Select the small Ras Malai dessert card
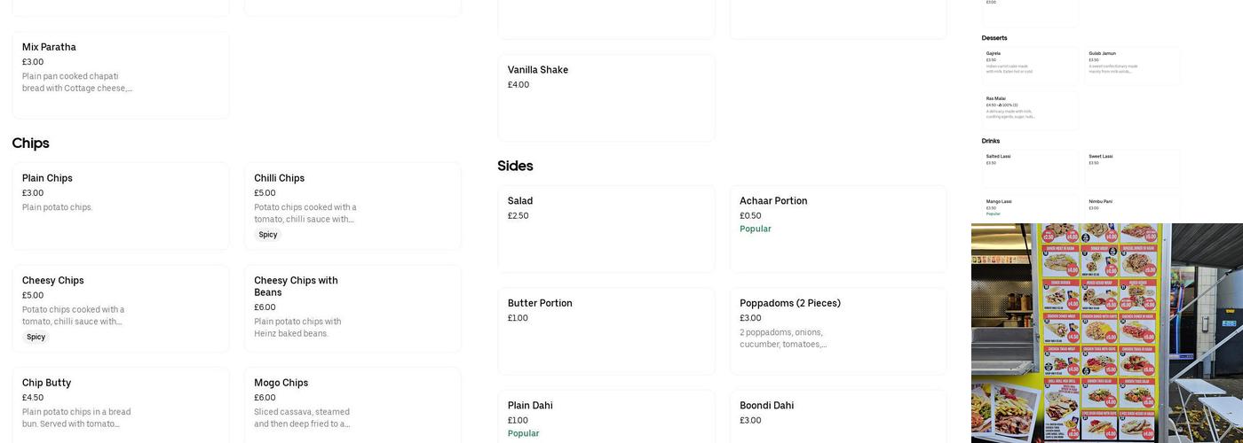The width and height of the screenshot is (1243, 443). point(1029,110)
